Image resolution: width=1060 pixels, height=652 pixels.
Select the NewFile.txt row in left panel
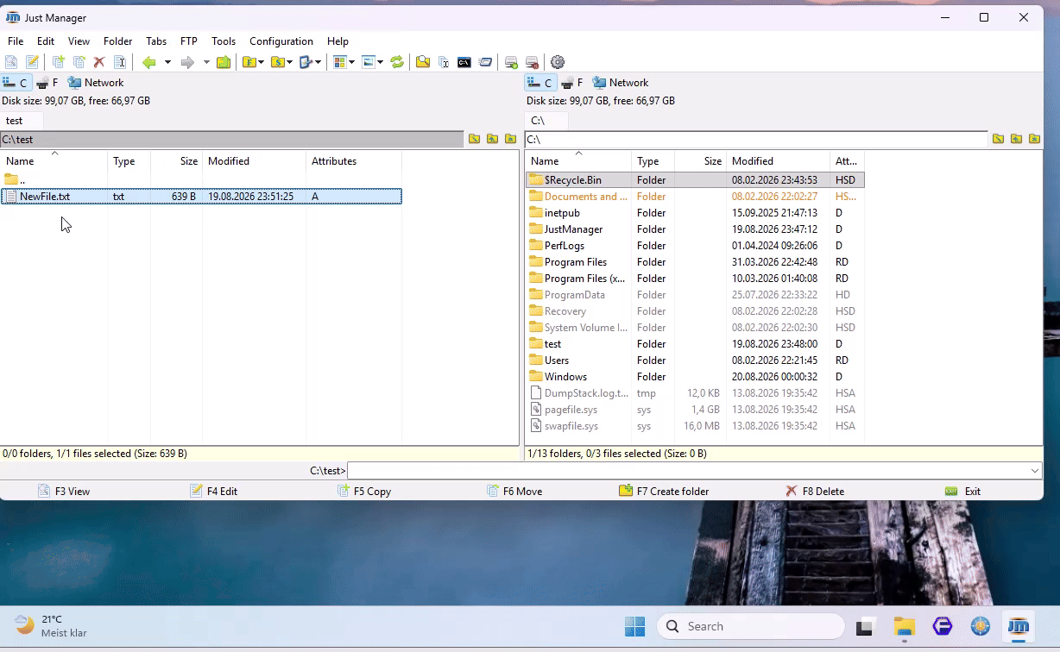click(201, 197)
